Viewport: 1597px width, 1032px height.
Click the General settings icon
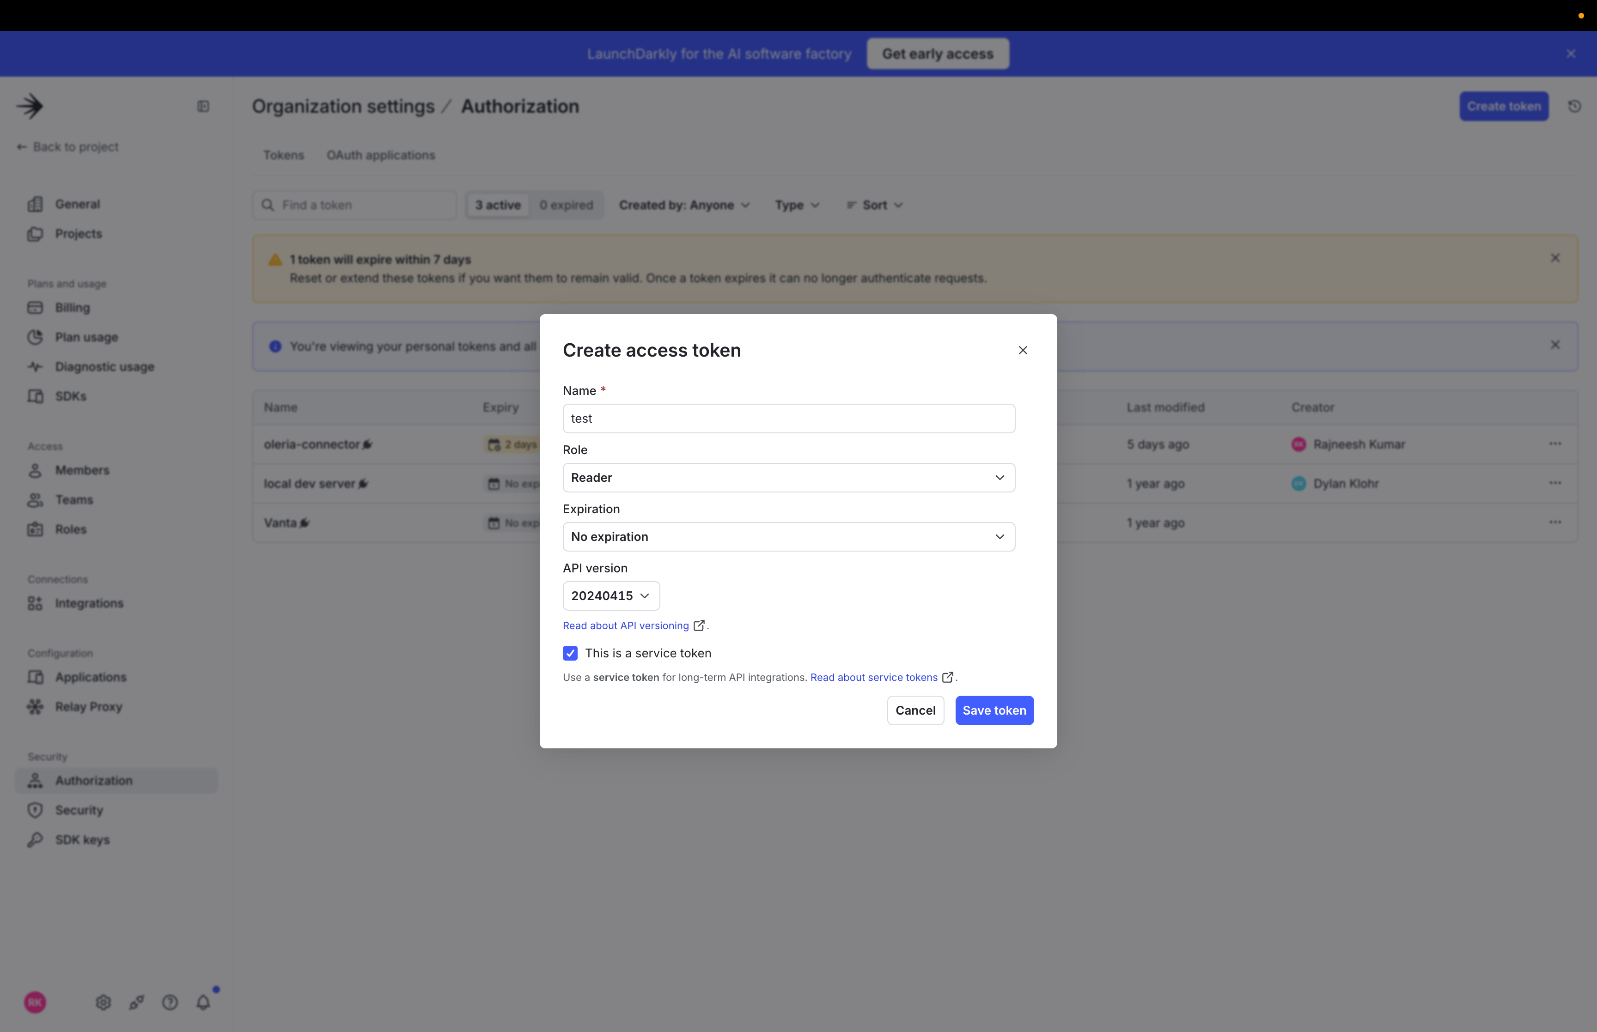coord(35,204)
